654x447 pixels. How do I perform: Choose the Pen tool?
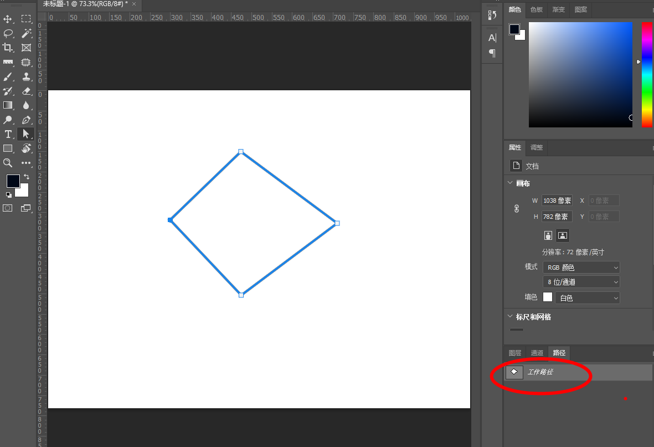tap(26, 120)
